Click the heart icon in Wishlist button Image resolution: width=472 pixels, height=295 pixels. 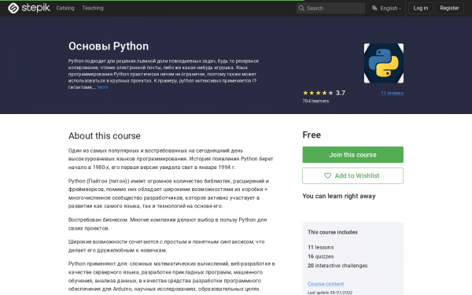(327, 175)
